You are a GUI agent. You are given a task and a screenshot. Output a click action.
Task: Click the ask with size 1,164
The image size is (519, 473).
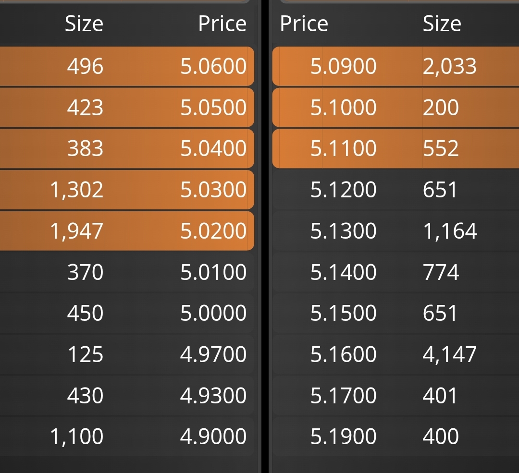pos(395,231)
